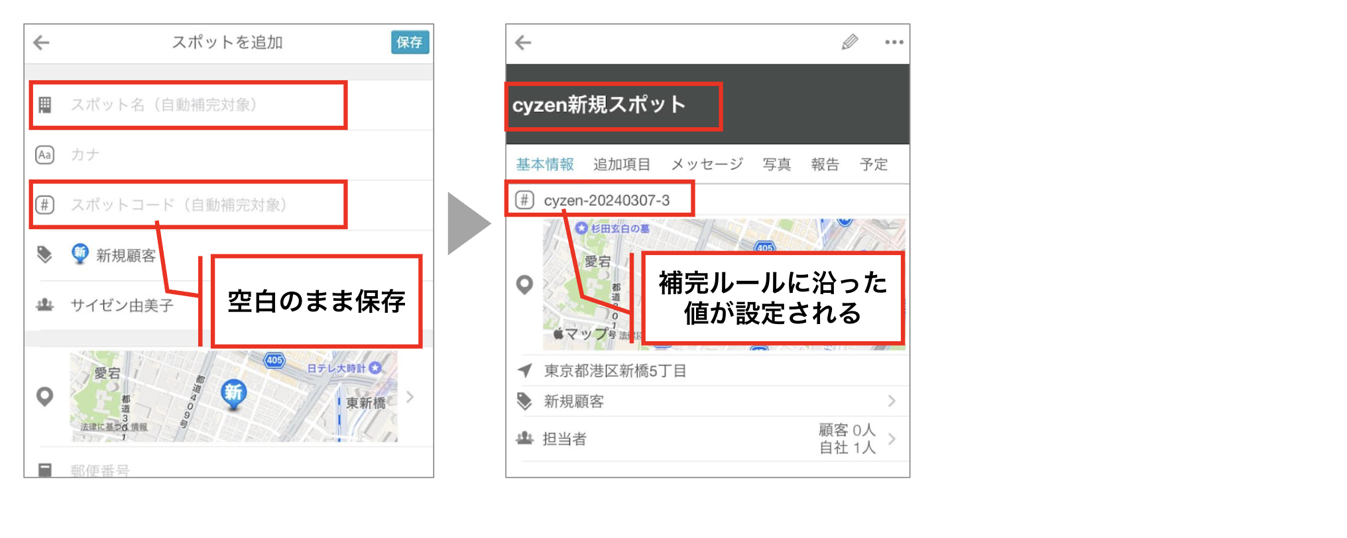Viewport: 1347px width, 538px height.
Task: Open the 担当者 row
Action: 708,439
